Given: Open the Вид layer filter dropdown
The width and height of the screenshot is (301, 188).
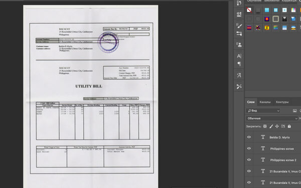Looking at the screenshot, I should point(263,111).
